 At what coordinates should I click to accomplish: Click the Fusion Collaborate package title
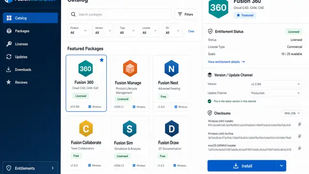pos(86,143)
